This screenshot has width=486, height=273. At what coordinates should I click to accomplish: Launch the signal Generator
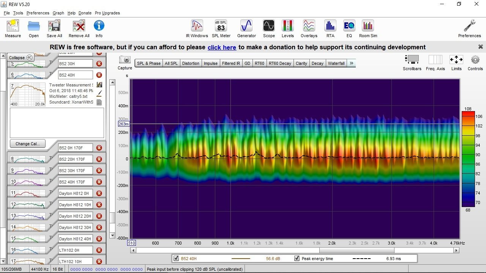tap(246, 27)
